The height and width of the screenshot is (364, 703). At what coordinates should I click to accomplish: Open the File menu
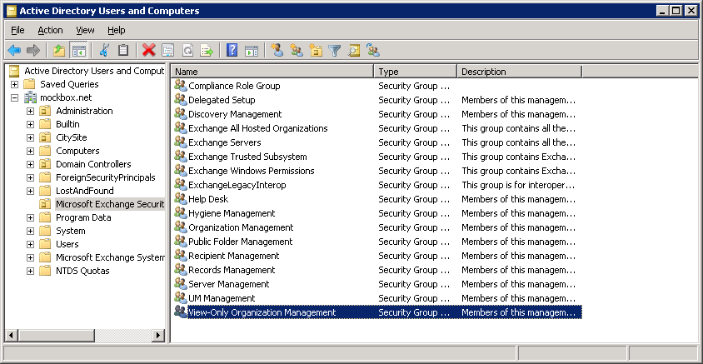coord(18,30)
